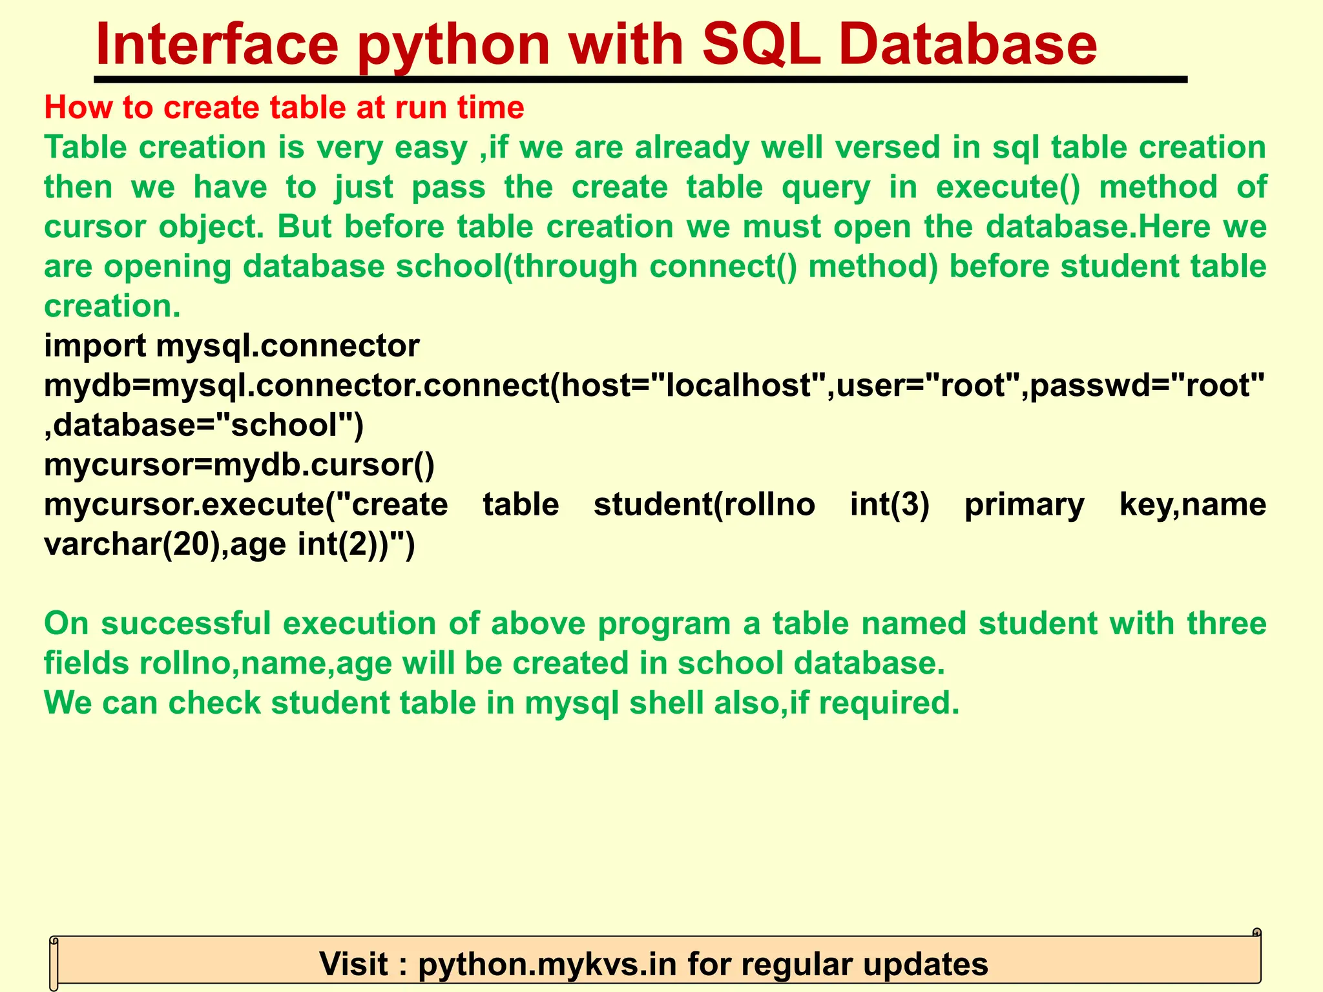Click the 'On successful execution of above program' line
Screen dimensions: 1323x992
point(388,624)
